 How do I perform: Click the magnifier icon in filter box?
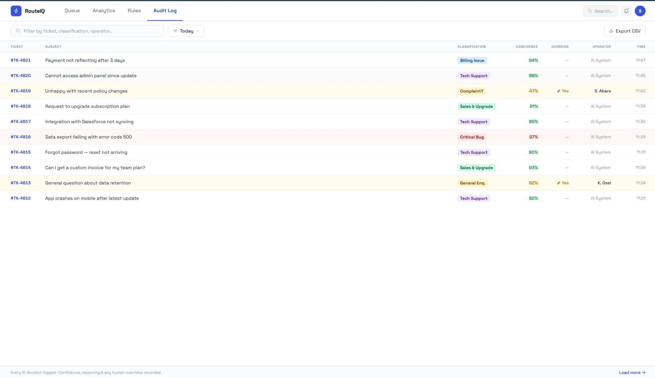pos(18,31)
